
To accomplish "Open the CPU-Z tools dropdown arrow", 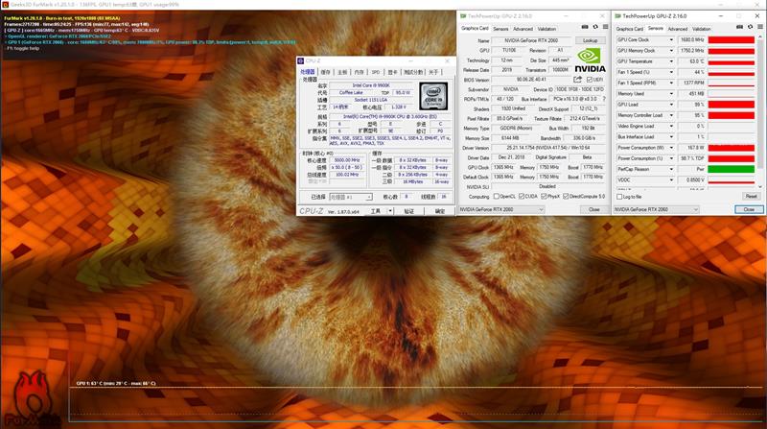I will click(x=390, y=211).
